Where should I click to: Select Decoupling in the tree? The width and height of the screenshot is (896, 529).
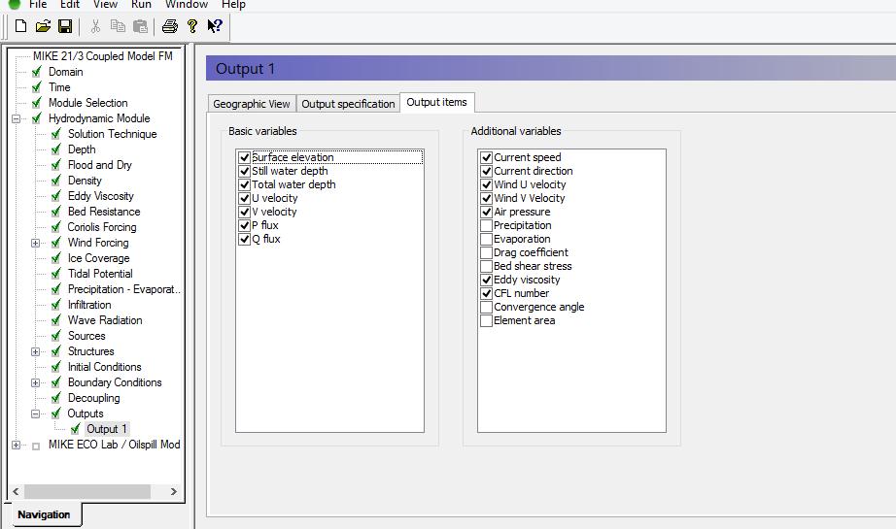tap(93, 398)
